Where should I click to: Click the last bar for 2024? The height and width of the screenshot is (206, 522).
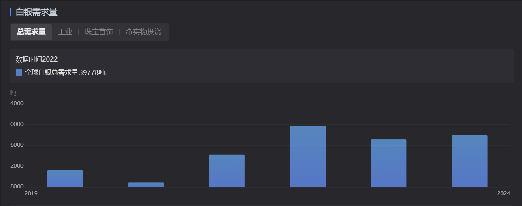pyautogui.click(x=469, y=161)
